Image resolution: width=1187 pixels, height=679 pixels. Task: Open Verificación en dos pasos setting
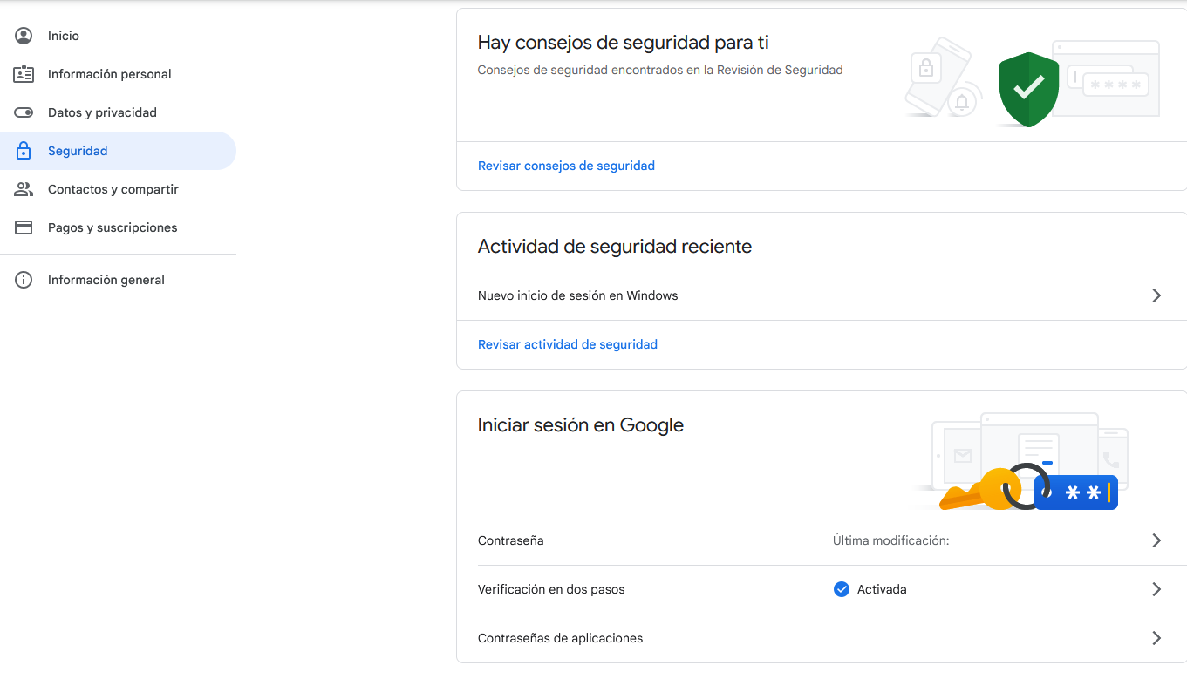[x=822, y=589]
